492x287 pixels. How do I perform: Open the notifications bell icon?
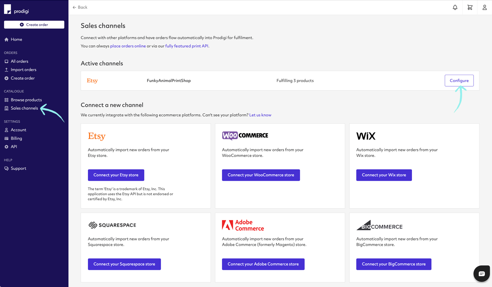[455, 7]
